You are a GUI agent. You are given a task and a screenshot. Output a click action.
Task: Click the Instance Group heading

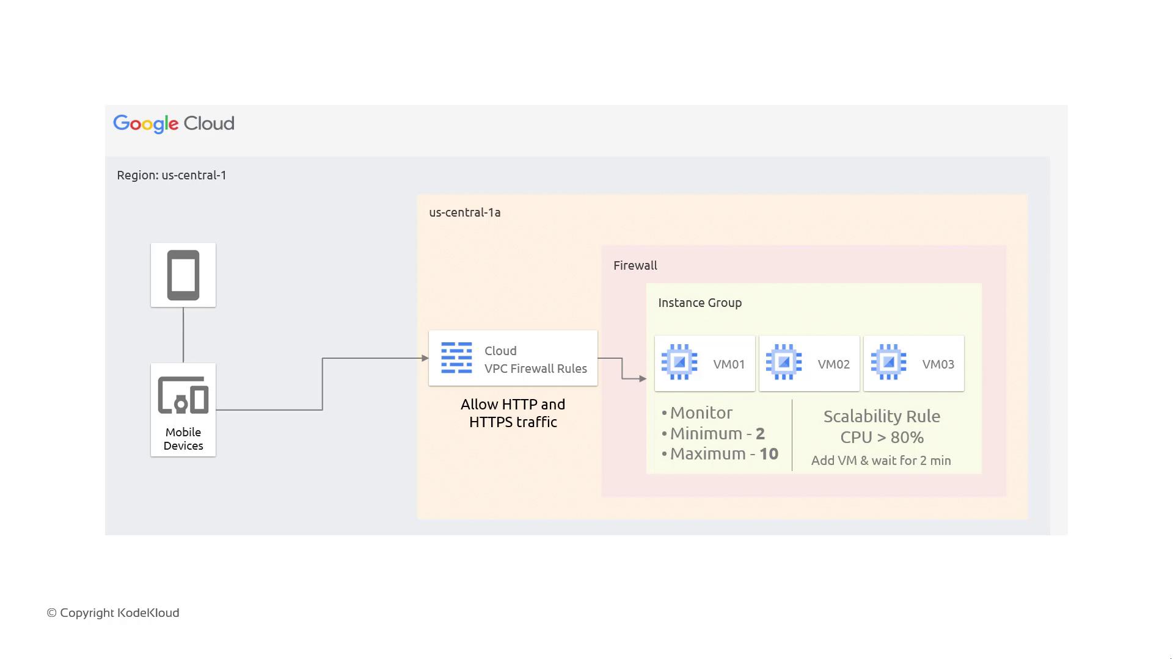(x=700, y=303)
